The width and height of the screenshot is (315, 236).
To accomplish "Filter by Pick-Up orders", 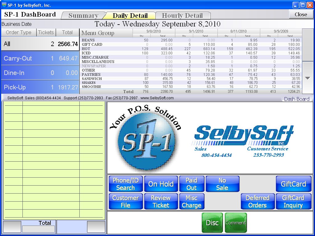I will pos(40,87).
